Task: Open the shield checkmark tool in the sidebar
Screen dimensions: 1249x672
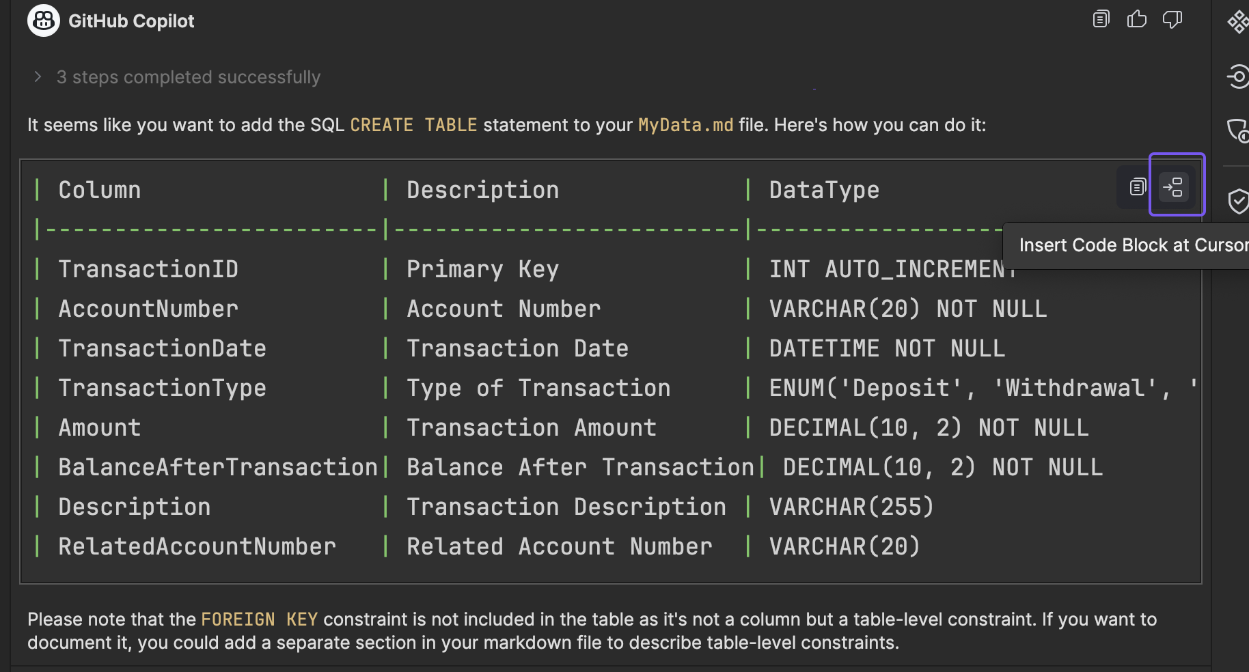Action: (1238, 201)
